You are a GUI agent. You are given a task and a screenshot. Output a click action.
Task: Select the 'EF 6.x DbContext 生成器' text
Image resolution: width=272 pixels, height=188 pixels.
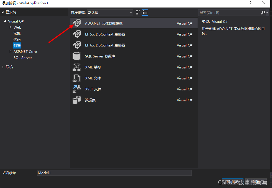tap(105, 45)
